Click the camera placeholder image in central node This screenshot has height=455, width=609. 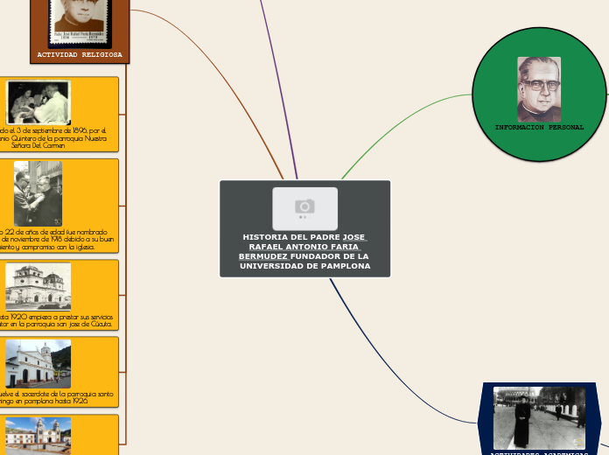(x=304, y=208)
